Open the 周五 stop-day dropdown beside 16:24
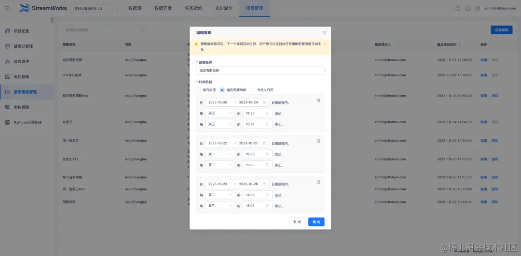521x256 pixels. 220,124
